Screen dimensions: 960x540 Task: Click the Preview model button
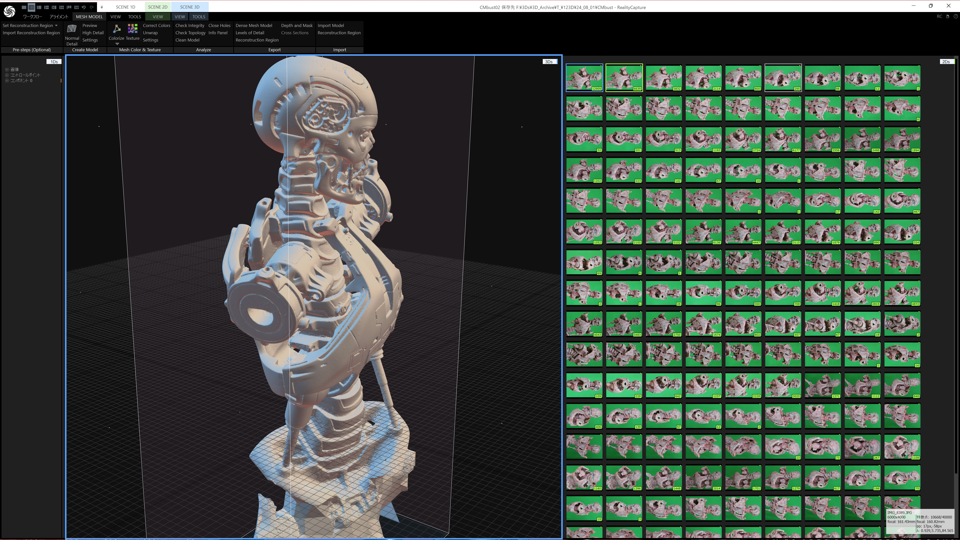(x=89, y=25)
